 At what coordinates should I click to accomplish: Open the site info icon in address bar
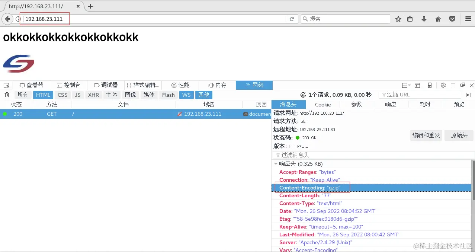[18, 19]
